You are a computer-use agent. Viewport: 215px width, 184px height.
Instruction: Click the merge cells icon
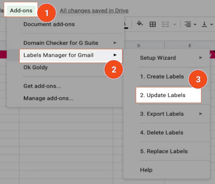(165, 24)
